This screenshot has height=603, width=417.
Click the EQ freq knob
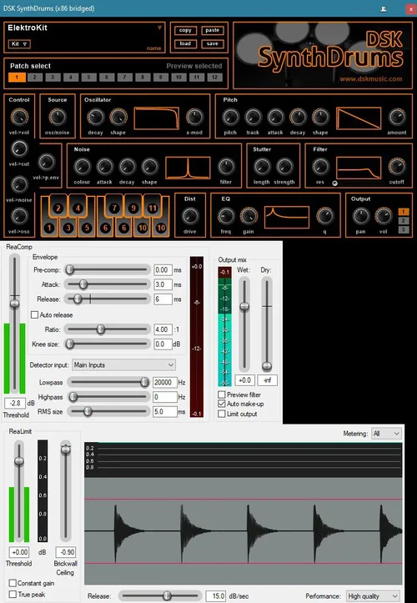[x=226, y=216]
